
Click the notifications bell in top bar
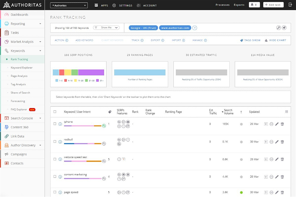[x=254, y=5]
